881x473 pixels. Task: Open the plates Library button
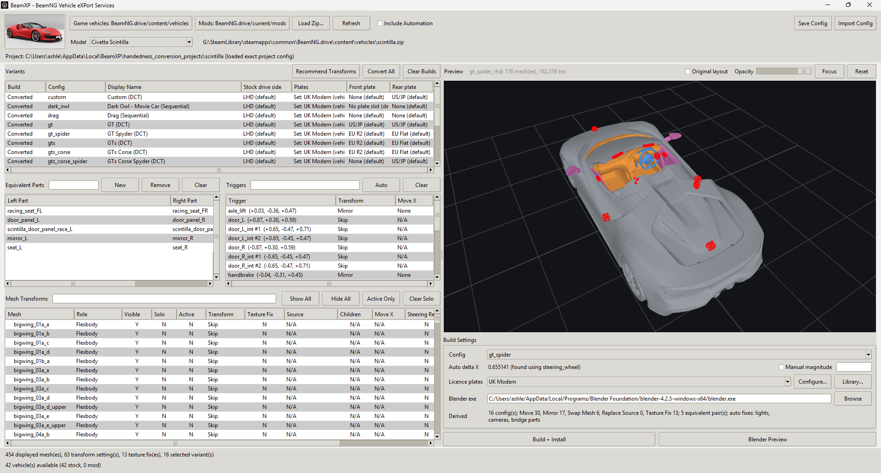853,382
